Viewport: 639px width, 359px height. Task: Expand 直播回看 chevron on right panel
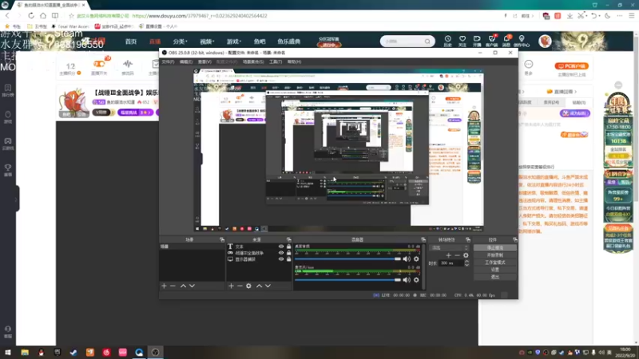575,92
